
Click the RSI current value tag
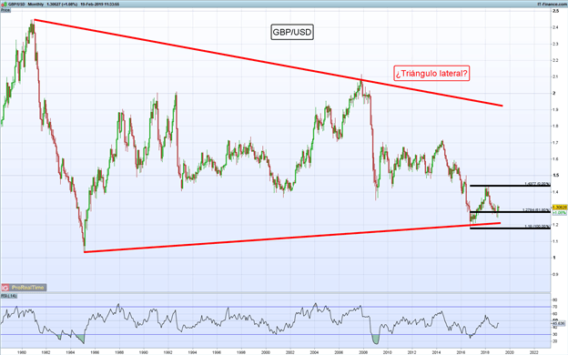click(x=559, y=323)
